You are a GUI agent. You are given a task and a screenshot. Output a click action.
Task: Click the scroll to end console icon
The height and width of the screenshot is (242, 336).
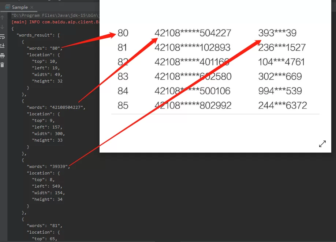pos(2,46)
